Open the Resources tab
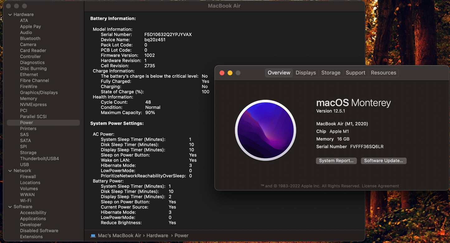Image resolution: width=450 pixels, height=243 pixels. (x=383, y=73)
